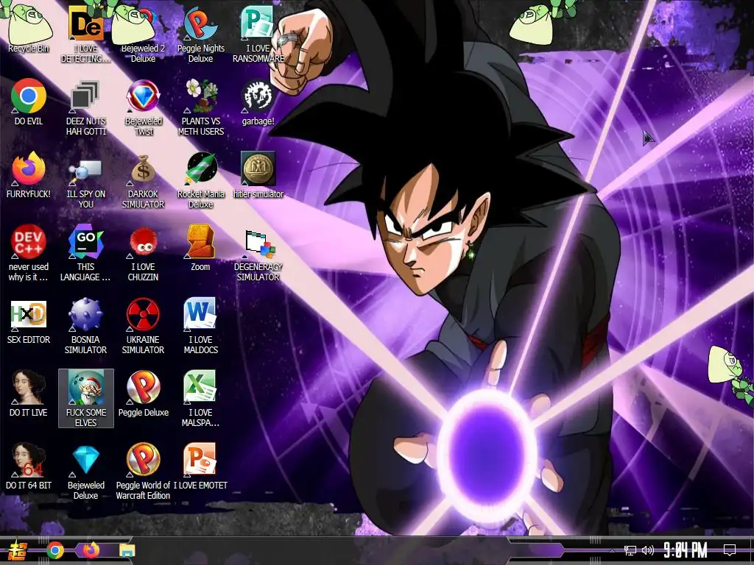The width and height of the screenshot is (754, 565).
Task: Show hidden system tray icons
Action: click(612, 550)
